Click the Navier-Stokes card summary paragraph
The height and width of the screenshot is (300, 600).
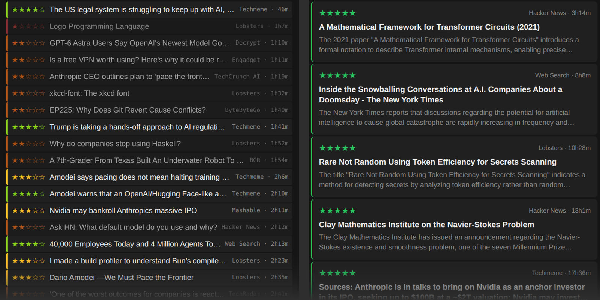pyautogui.click(x=449, y=242)
